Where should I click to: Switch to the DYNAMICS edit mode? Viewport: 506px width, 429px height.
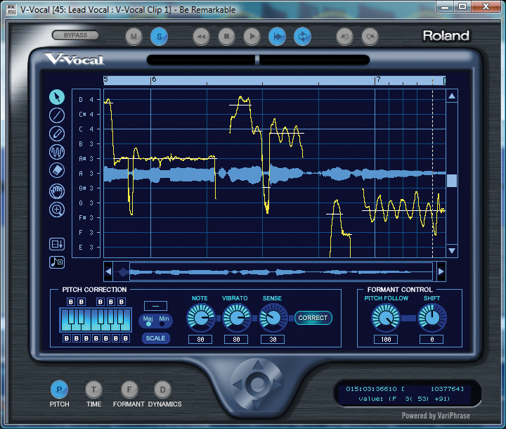point(162,390)
